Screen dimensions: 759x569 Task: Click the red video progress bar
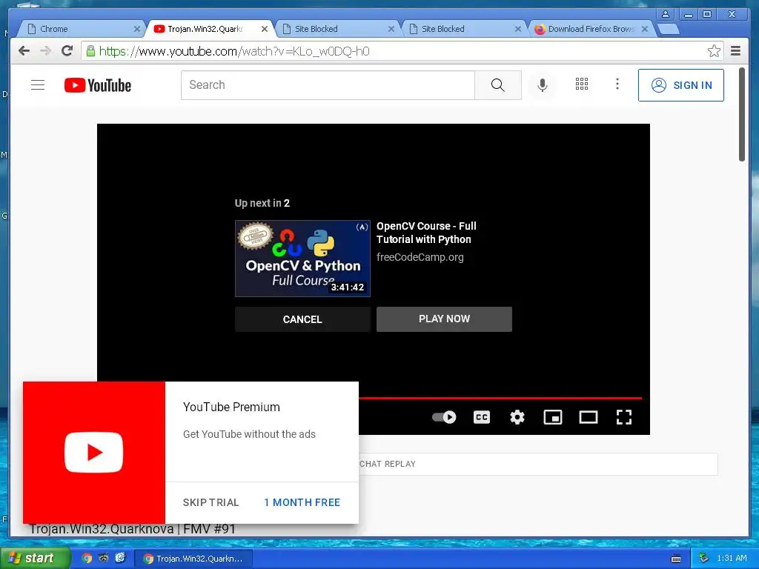pos(500,398)
